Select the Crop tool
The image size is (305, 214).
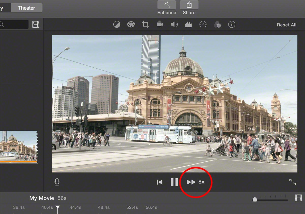coord(145,25)
